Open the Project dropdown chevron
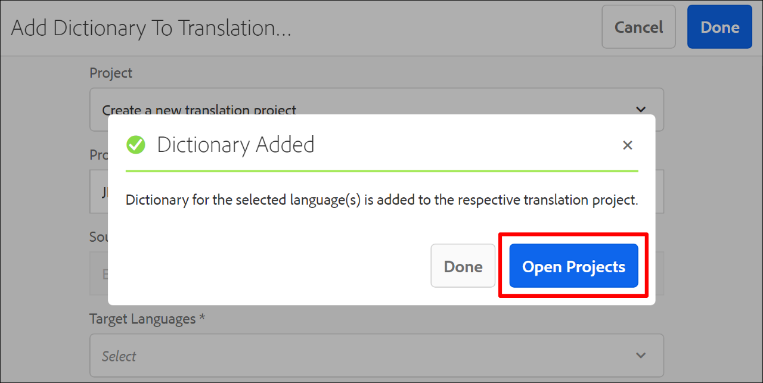Screen dimensions: 763x383 (x=640, y=110)
